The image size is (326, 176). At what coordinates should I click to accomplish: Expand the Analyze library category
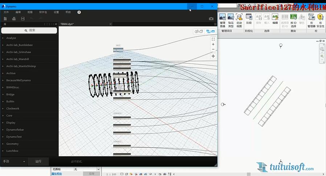(x=11, y=38)
